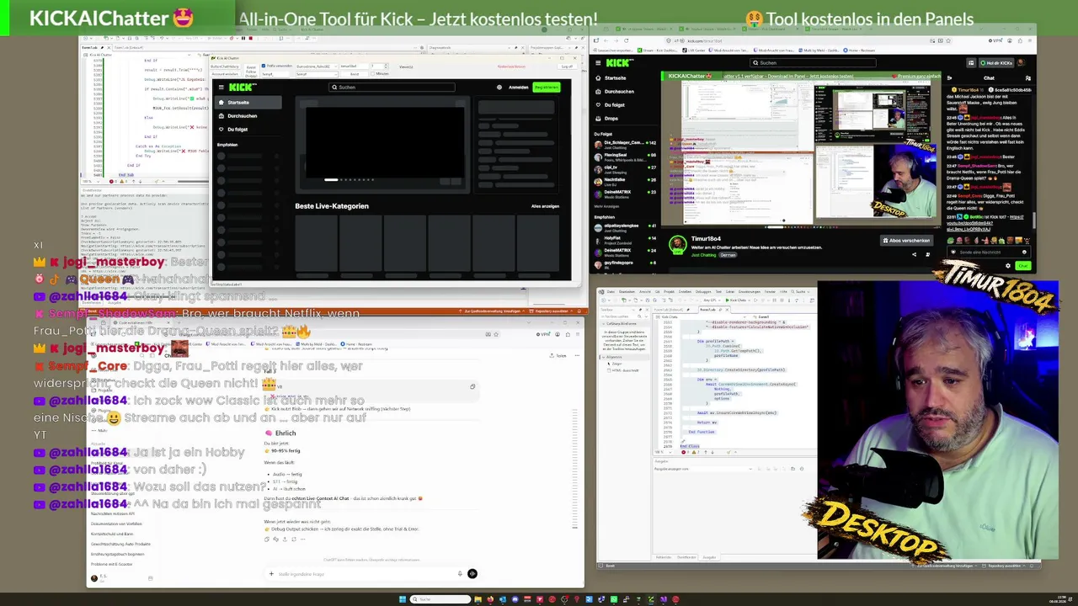
Task: Click Registrieren in Kick AI Chatter window
Action: pos(546,87)
